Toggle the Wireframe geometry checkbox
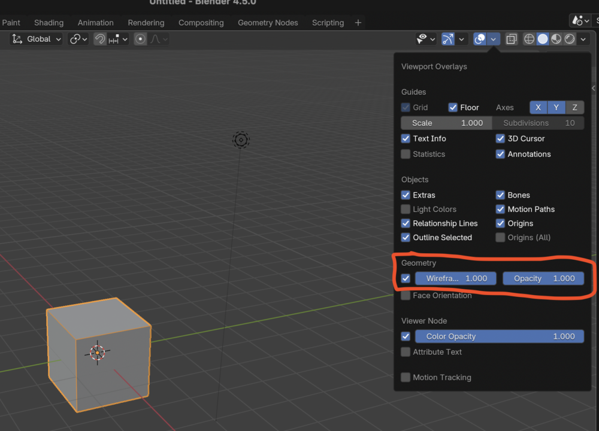 [x=406, y=279]
